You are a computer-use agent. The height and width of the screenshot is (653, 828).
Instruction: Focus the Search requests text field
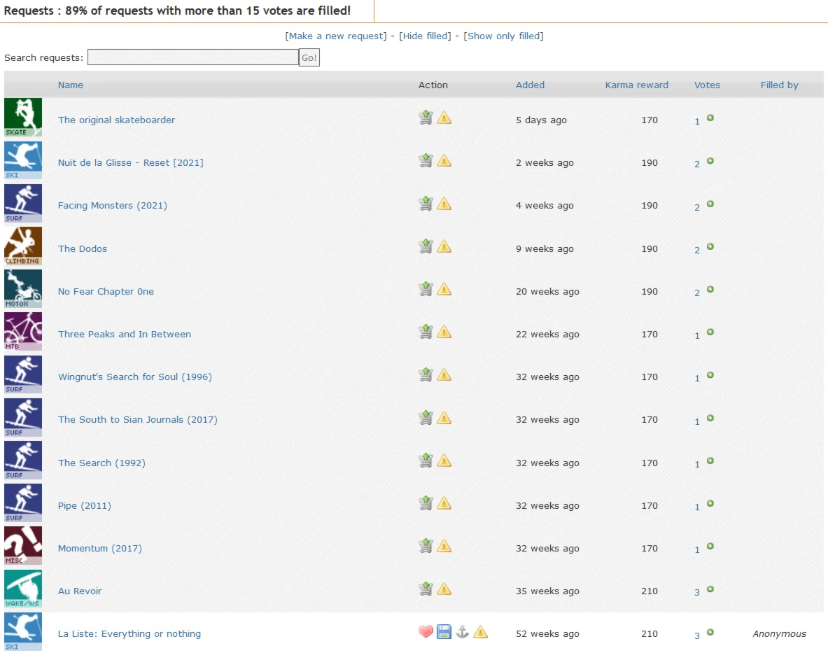point(192,57)
